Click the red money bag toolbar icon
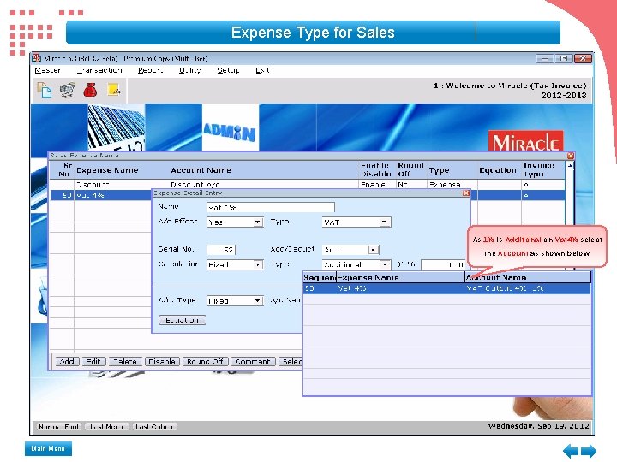The image size is (617, 462). tap(90, 90)
